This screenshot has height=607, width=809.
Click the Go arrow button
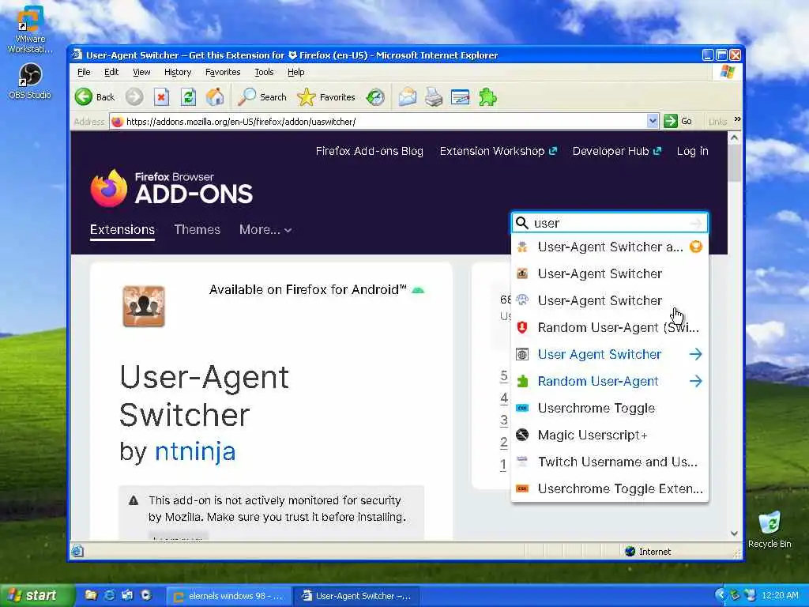click(x=678, y=121)
